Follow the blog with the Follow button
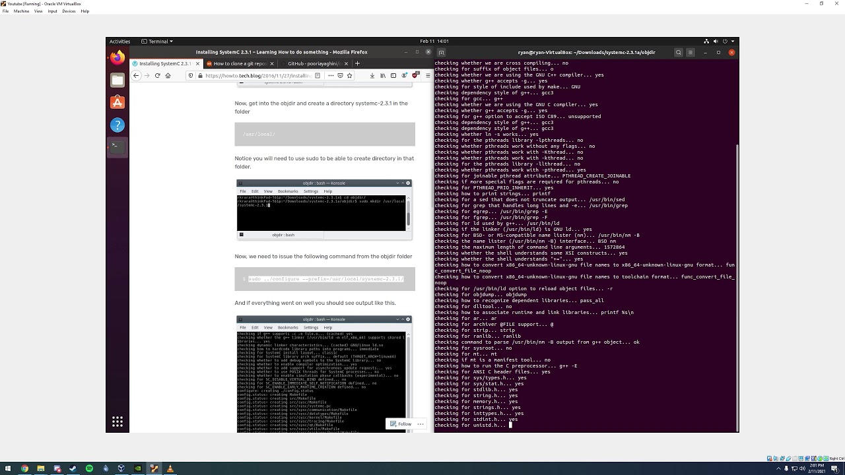 pyautogui.click(x=401, y=424)
